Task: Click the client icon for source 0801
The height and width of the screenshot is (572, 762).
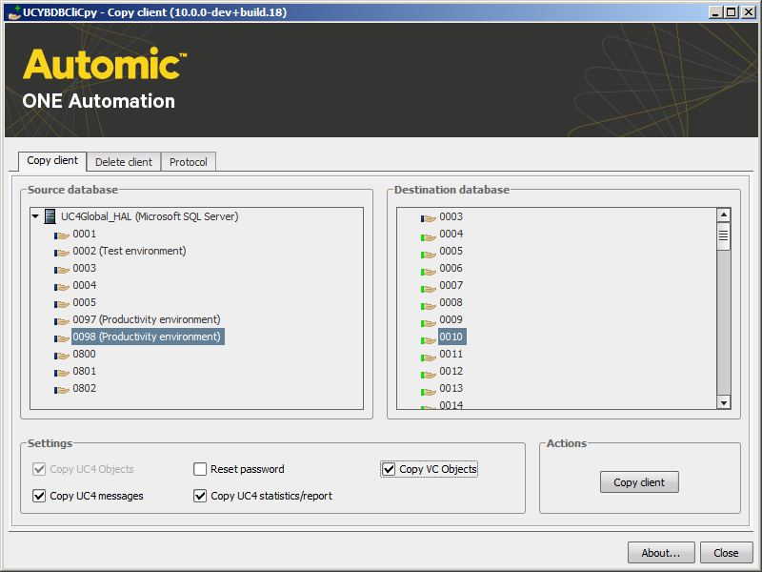Action: (62, 373)
